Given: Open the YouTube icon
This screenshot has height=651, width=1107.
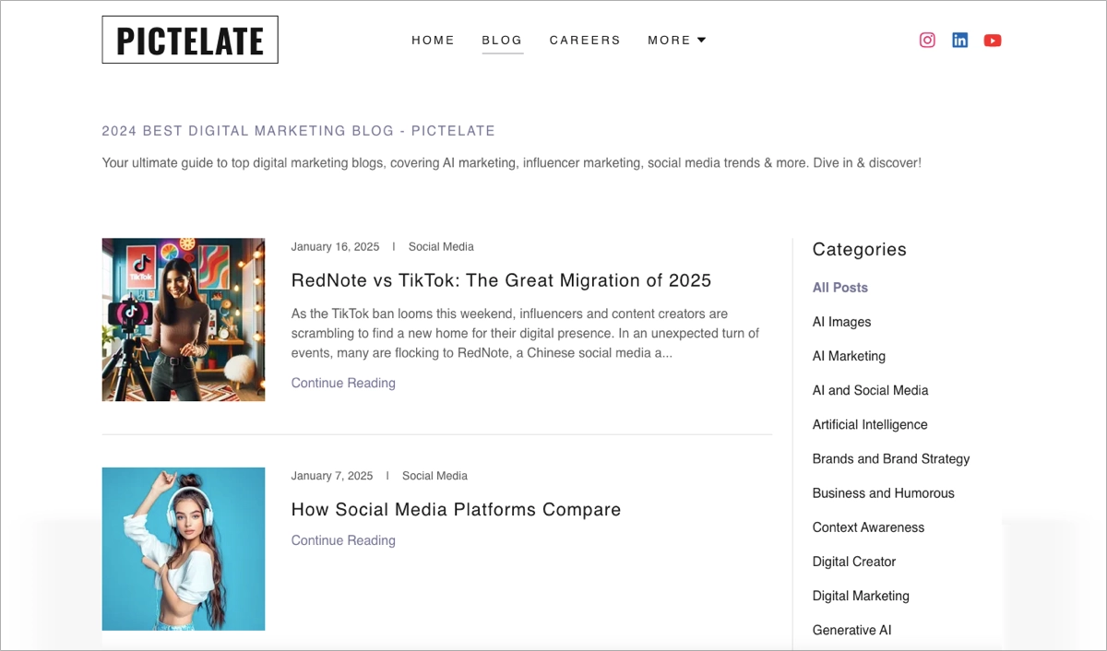Looking at the screenshot, I should (993, 40).
